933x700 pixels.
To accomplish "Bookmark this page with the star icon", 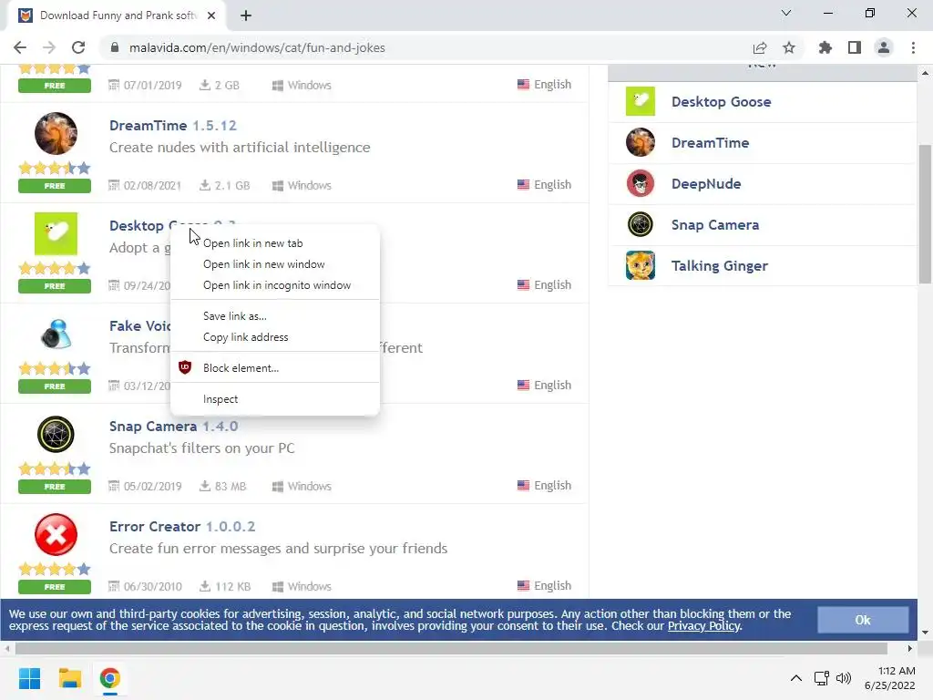I will (789, 47).
